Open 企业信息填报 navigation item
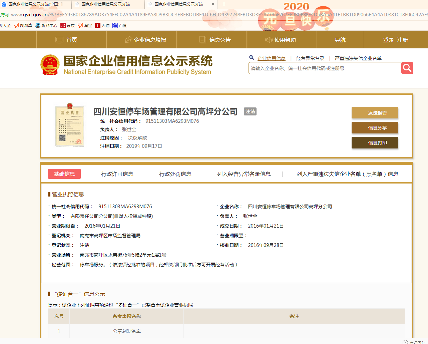 click(x=145, y=40)
